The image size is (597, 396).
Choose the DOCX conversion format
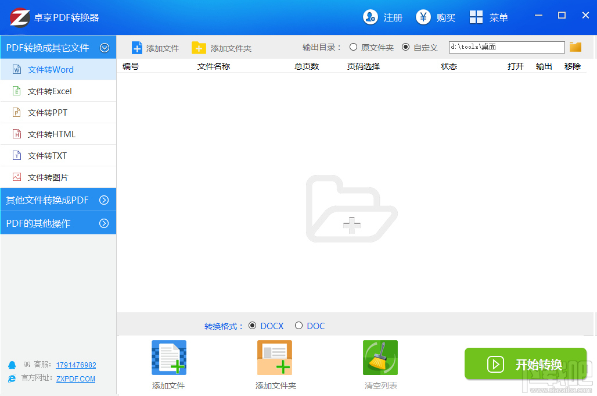[252, 326]
